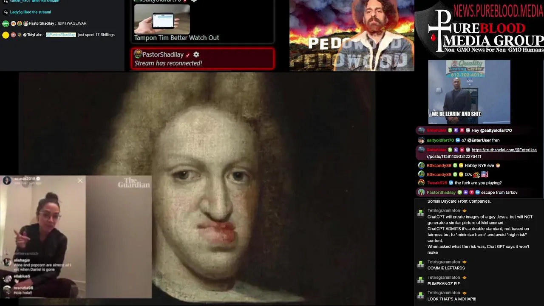The height and width of the screenshot is (306, 544).
Task: Click the blue badge next to Tweak626
Action: click(x=451, y=183)
